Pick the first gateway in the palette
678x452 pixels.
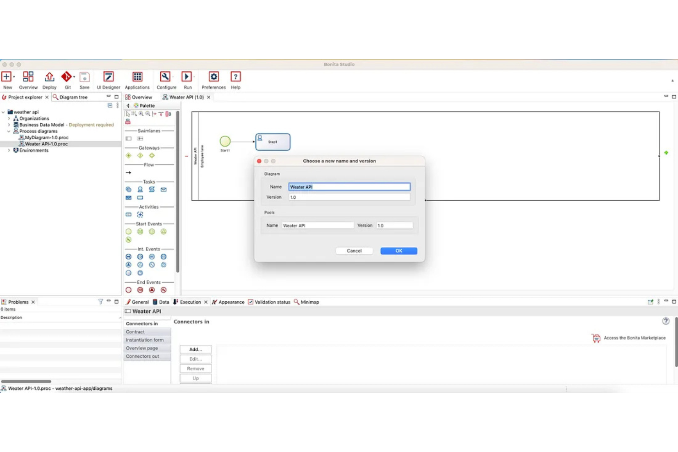point(129,156)
